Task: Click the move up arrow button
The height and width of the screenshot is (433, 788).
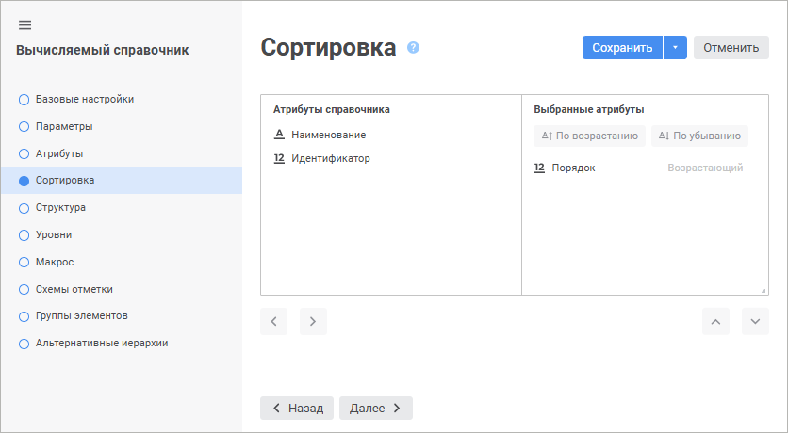Action: (715, 322)
